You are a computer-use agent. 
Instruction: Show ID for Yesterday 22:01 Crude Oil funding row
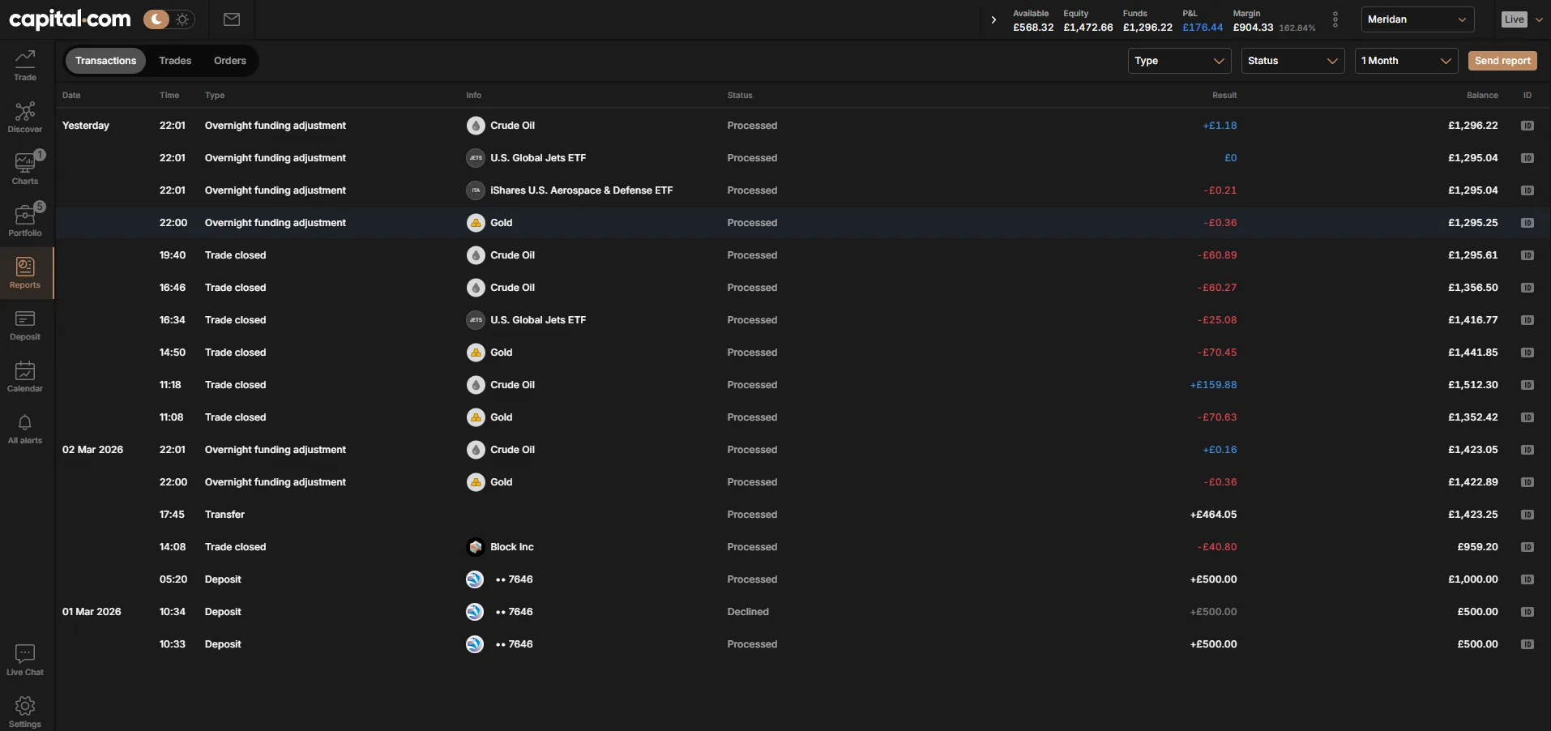(1527, 126)
